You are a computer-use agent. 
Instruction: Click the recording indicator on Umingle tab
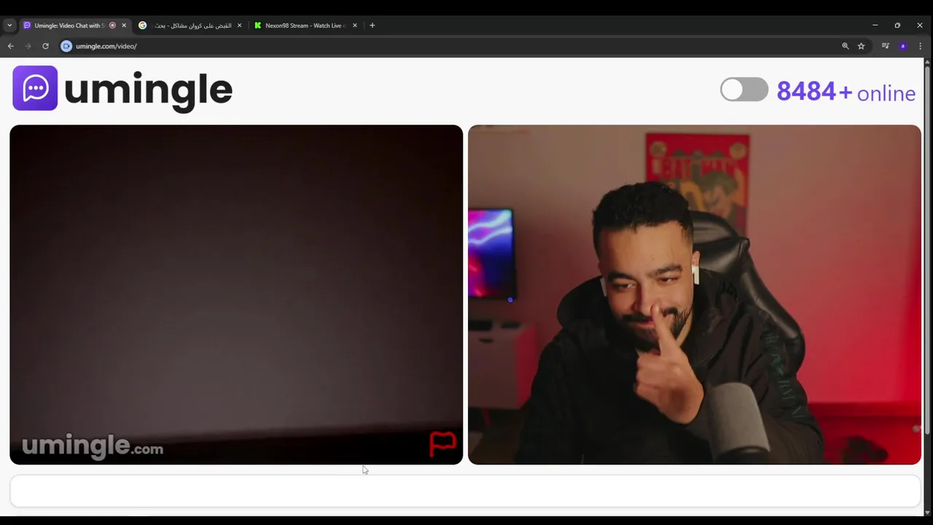[112, 26]
